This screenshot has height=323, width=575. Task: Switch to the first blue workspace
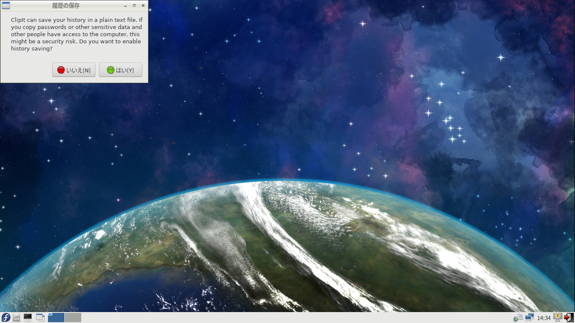56,318
